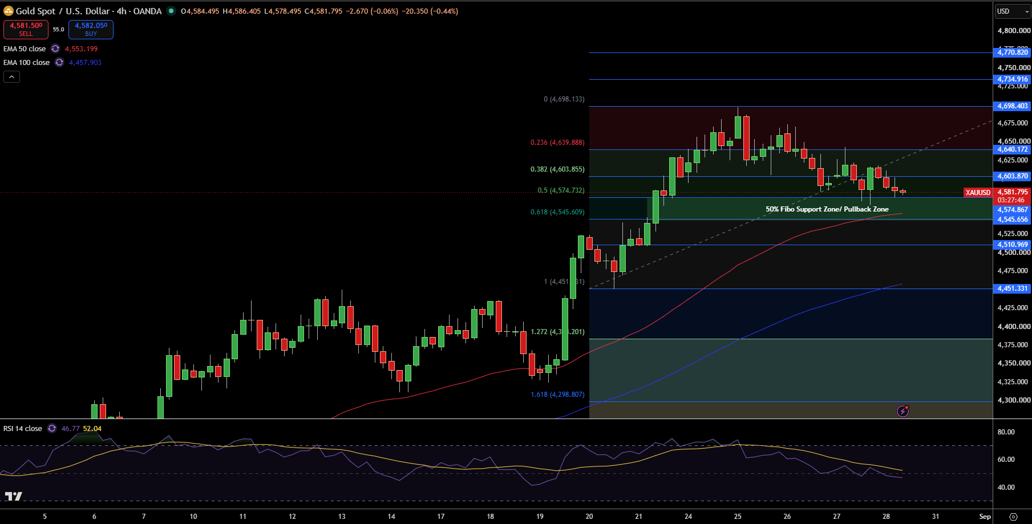Click the '50% Fibo Support Zone/ Pullback Zone' annotation

[x=827, y=209]
